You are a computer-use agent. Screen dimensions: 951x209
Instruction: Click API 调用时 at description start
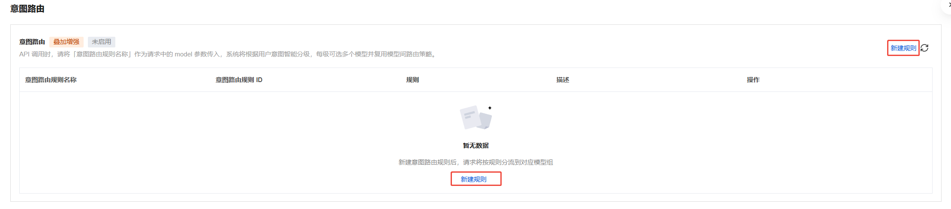pos(35,54)
